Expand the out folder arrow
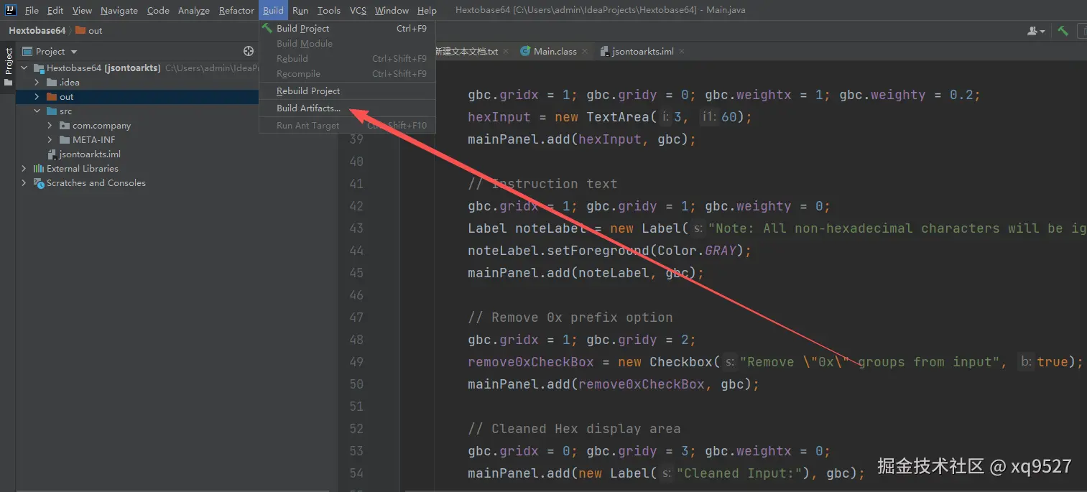1087x492 pixels. tap(37, 96)
